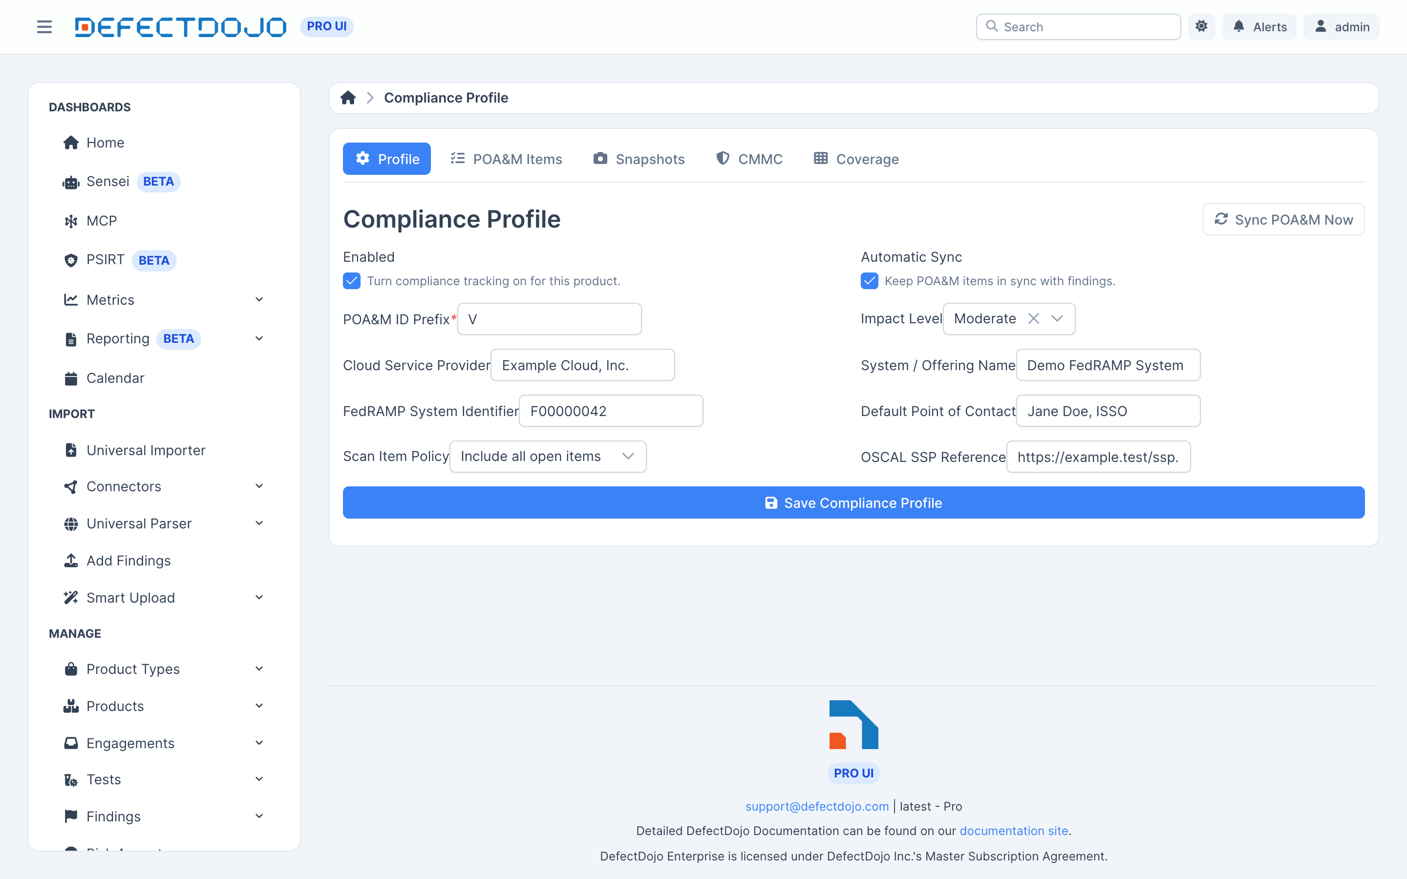
Task: Click the OSCAL SSP Reference field
Action: [1098, 457]
